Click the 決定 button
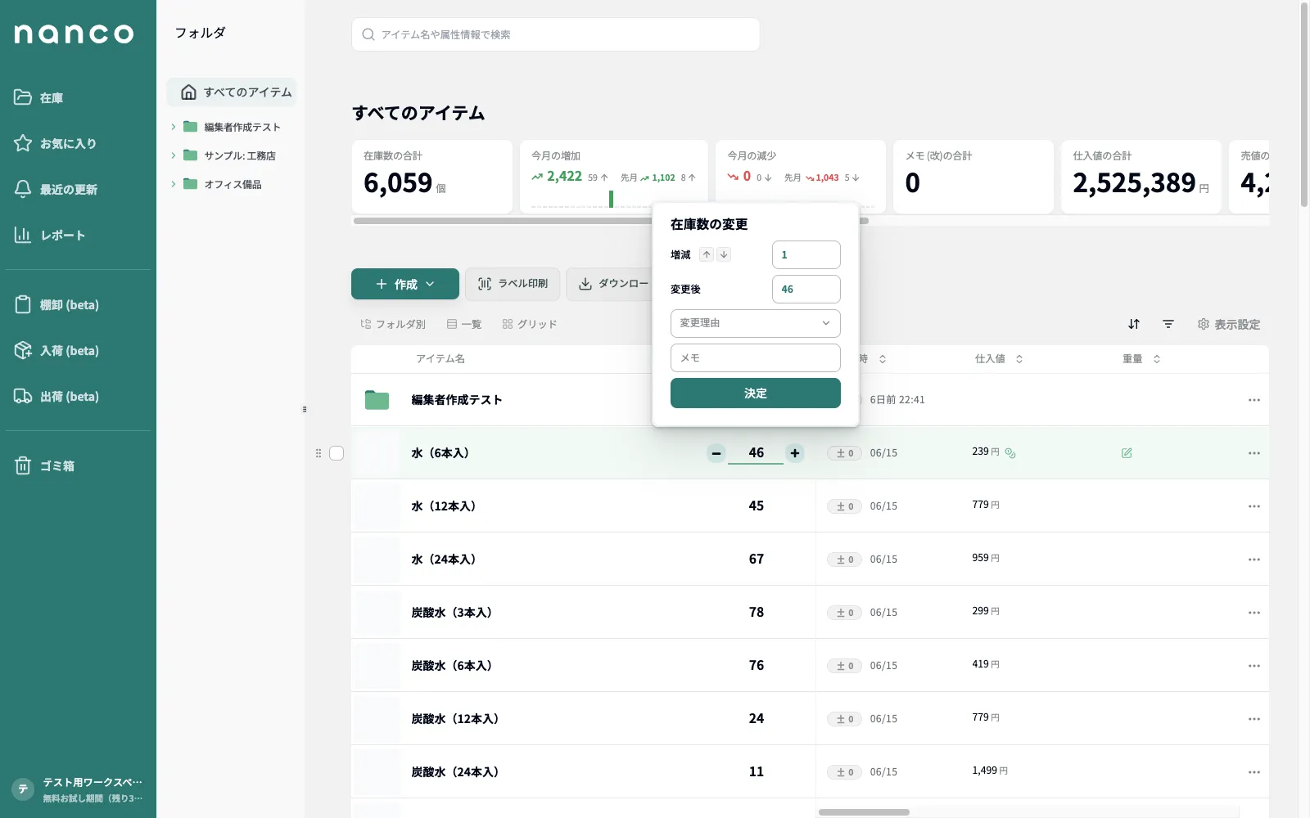 tap(755, 393)
